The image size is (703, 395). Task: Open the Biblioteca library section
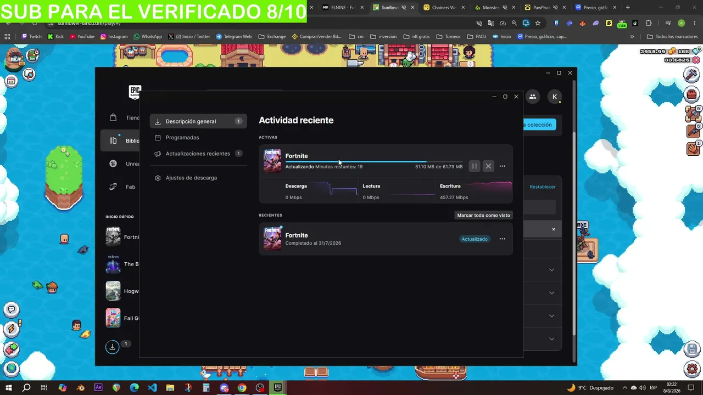121,140
